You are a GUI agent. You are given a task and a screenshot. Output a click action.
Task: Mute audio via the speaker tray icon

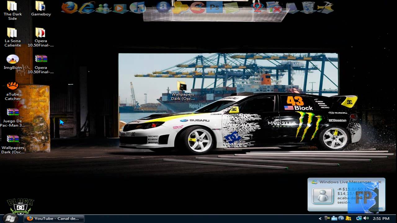coord(365,218)
